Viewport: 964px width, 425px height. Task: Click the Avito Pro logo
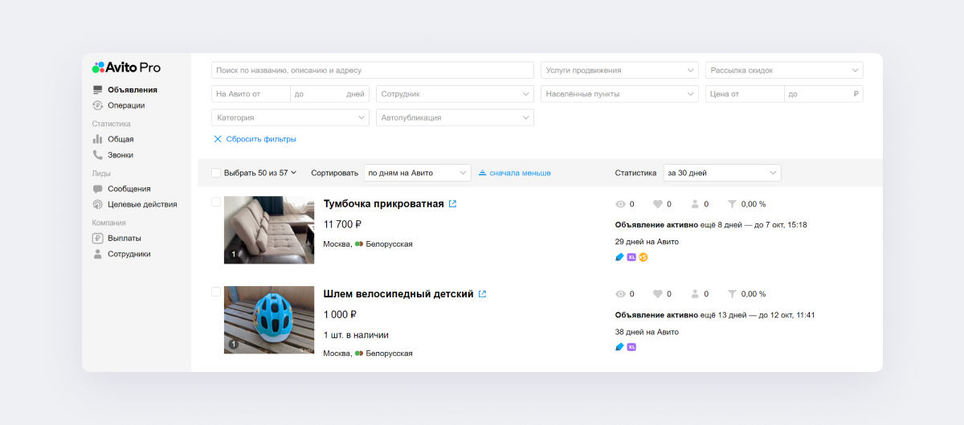point(126,67)
